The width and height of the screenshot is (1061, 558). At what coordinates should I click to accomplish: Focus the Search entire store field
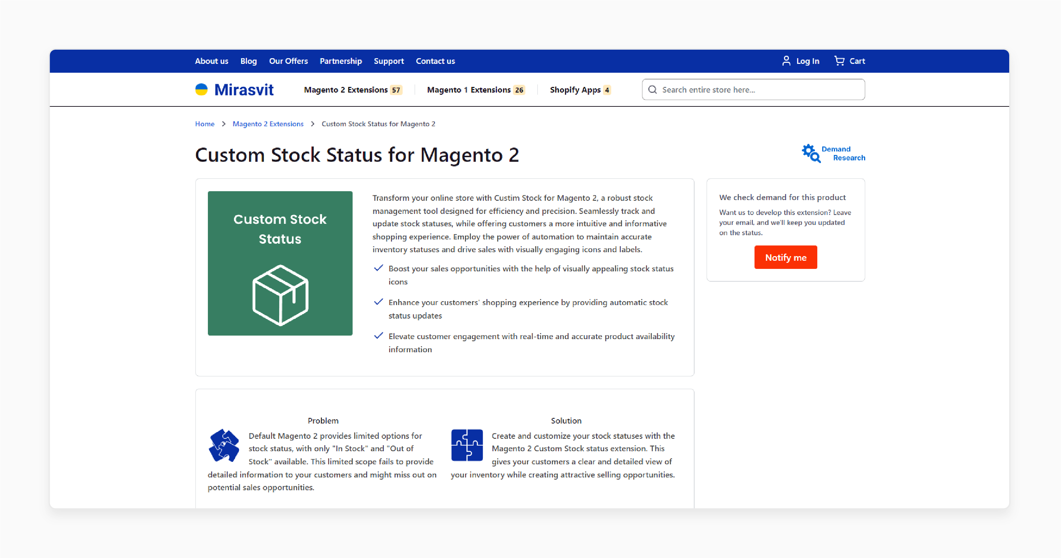(x=753, y=90)
